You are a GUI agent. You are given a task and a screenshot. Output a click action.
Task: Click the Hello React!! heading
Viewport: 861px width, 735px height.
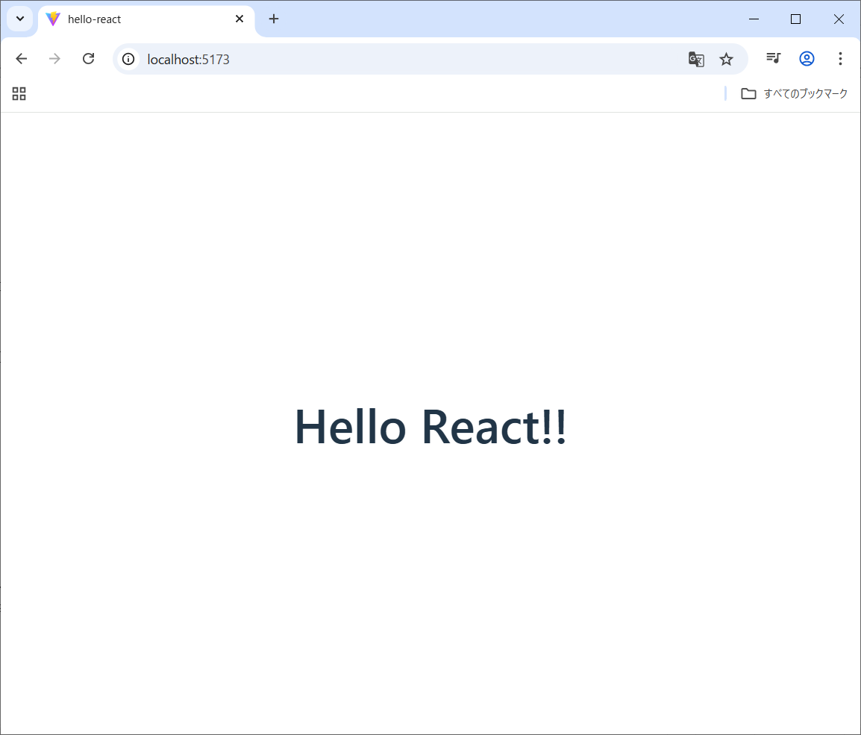430,428
